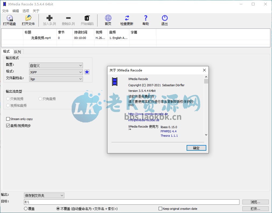This screenshot has height=213, width=272.
Task: Open the Theora 1.1.1 link
Action: click(169, 136)
